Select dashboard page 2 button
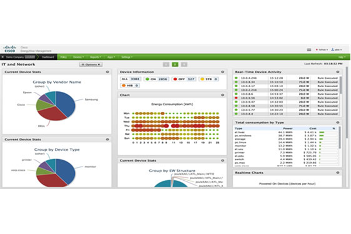The width and height of the screenshot is (351, 234). tap(175, 64)
